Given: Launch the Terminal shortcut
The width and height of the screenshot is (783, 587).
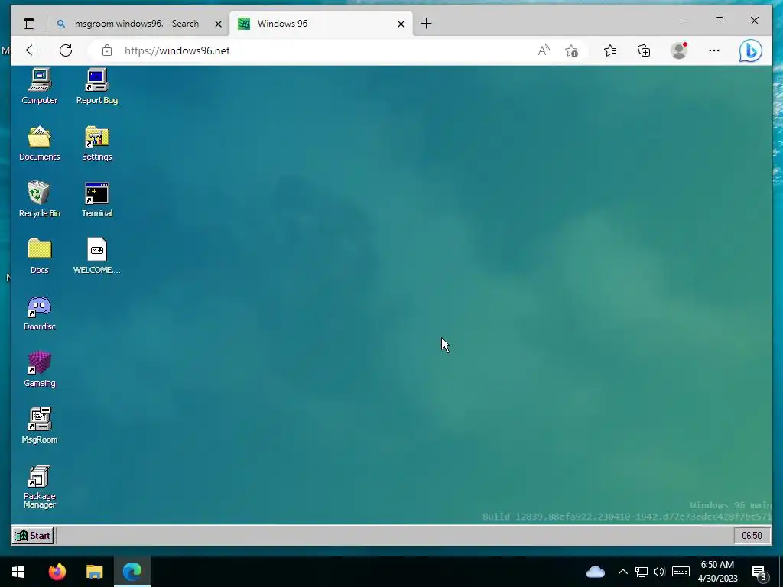Looking at the screenshot, I should point(97,199).
